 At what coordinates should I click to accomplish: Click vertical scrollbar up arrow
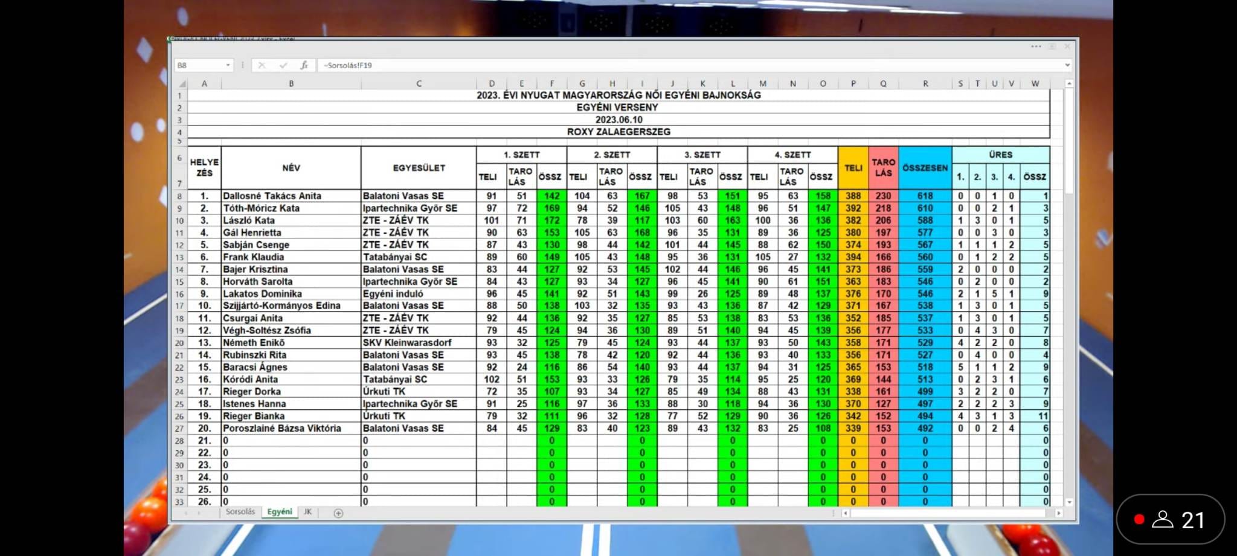pos(1069,84)
